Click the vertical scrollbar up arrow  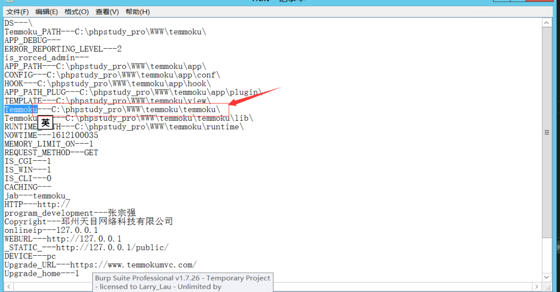(547, 23)
